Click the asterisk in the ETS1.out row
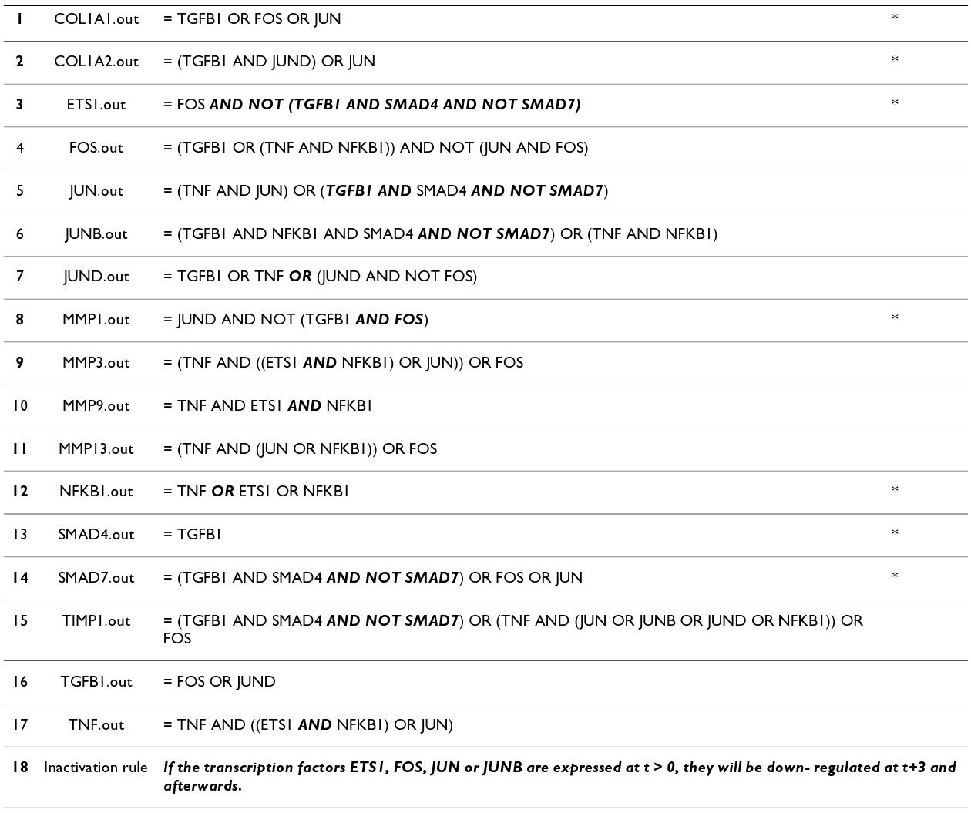Image resolution: width=971 pixels, height=813 pixels. (x=895, y=103)
